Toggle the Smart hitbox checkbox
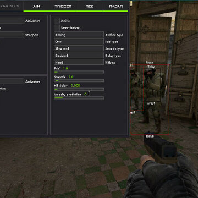Screen dimensions: 198x198 (x=57, y=28)
